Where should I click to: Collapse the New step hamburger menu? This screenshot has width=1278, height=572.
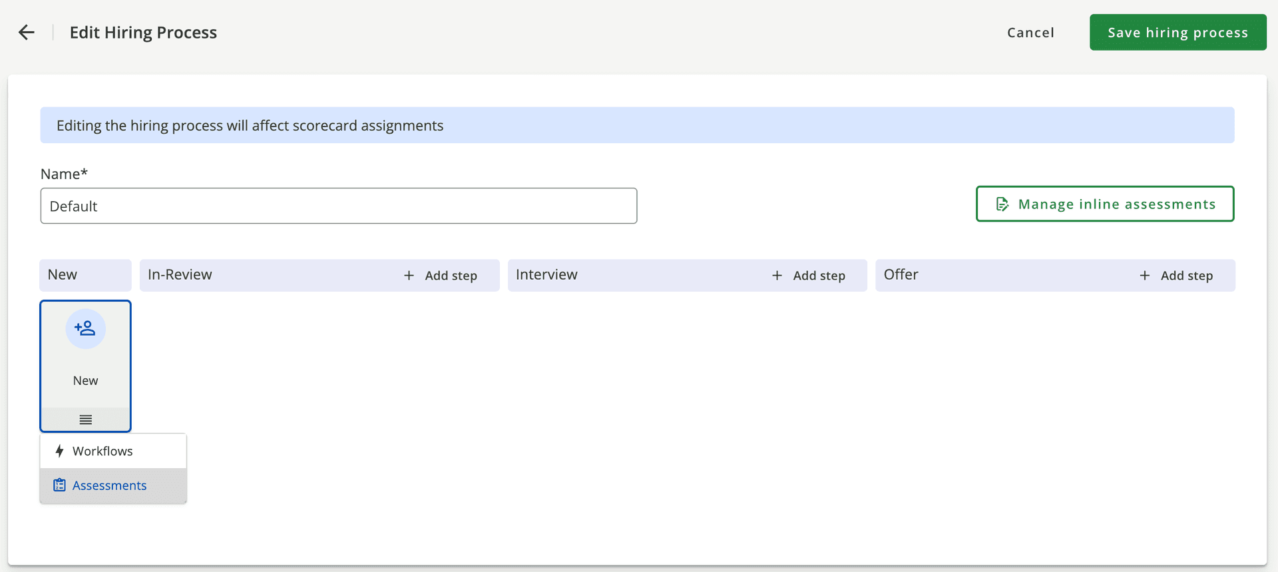click(85, 420)
